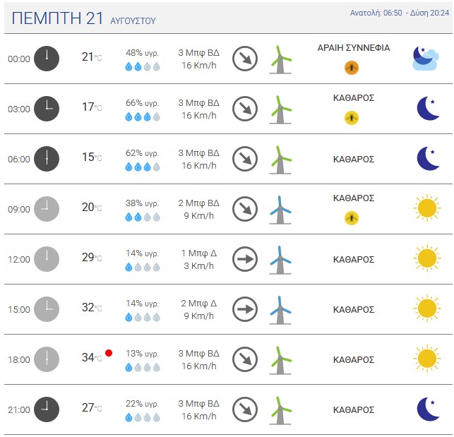Click the southeast wind arrow at 03:00
Image resolution: width=454 pixels, height=437 pixels.
(245, 109)
